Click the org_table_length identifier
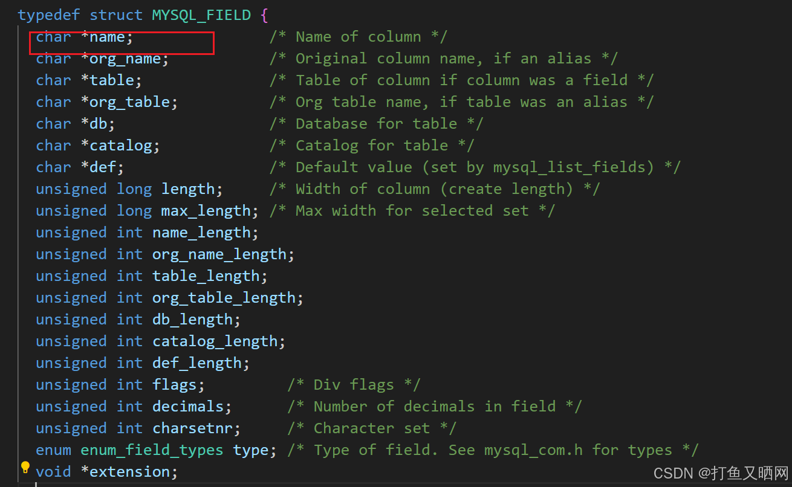792x487 pixels. click(224, 298)
